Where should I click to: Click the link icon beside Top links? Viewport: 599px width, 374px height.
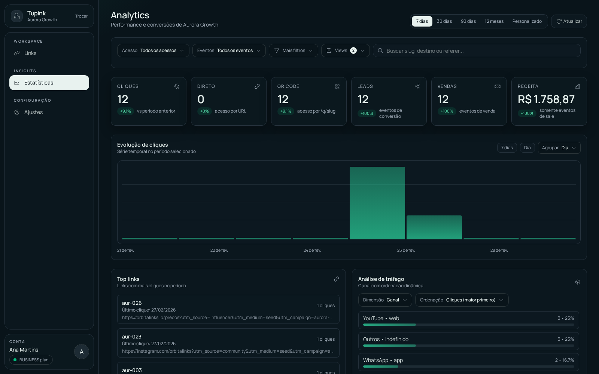tap(337, 279)
